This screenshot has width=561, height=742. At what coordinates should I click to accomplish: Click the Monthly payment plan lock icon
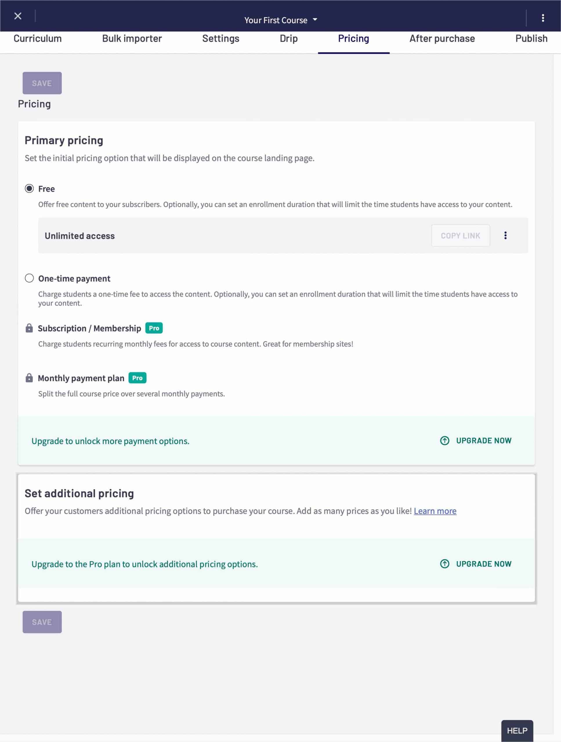coord(29,378)
